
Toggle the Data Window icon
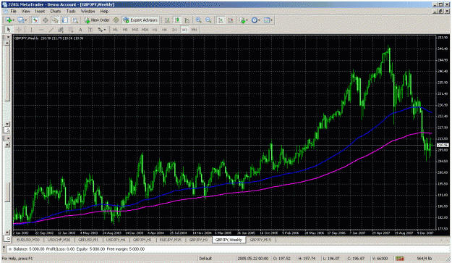point(46,20)
